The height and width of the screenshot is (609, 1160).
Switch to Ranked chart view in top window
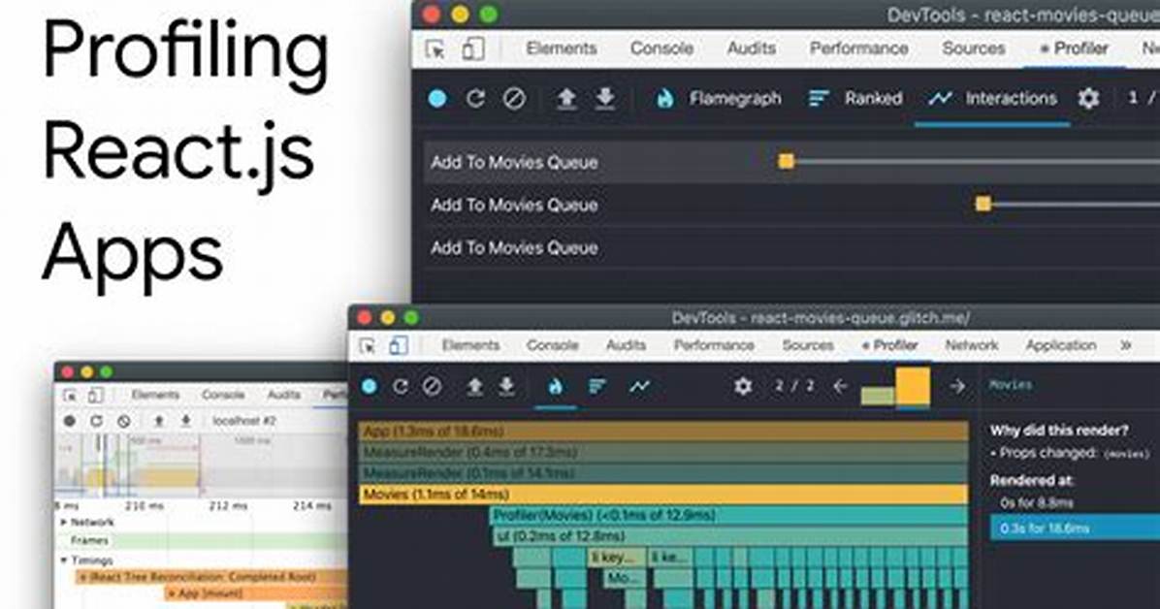[855, 98]
